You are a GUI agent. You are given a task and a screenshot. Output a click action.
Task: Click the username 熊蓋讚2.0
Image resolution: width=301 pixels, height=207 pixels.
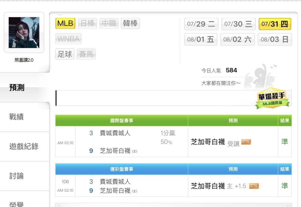click(24, 60)
